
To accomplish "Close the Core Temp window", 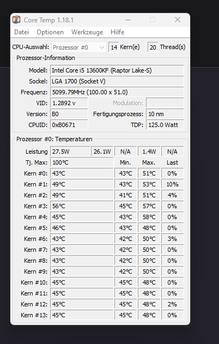I will tap(178, 20).
